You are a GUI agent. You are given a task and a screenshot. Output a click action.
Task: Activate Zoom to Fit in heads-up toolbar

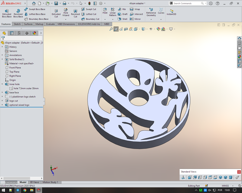(111, 29)
